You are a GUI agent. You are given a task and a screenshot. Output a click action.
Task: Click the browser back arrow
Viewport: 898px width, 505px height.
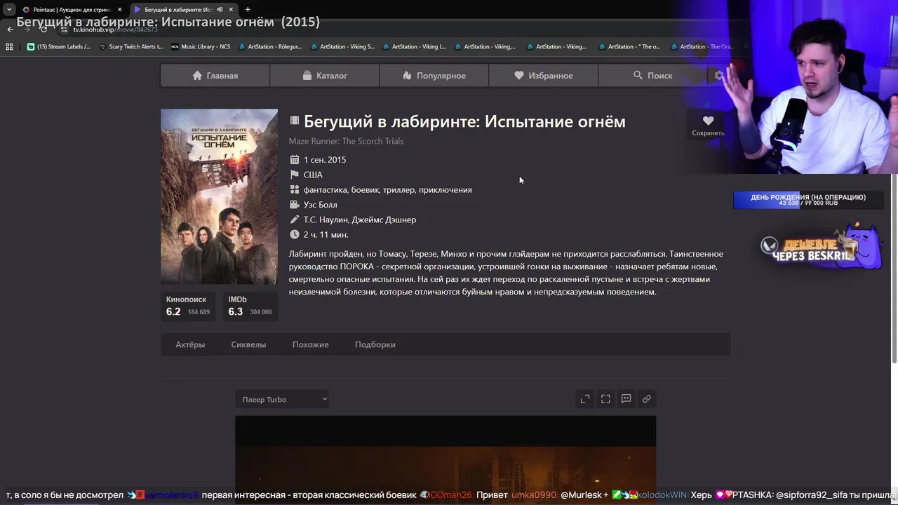coord(10,29)
